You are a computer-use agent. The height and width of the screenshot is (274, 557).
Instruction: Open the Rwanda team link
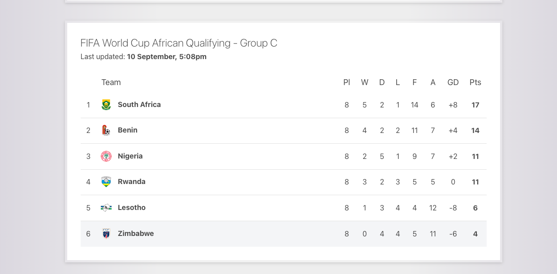click(x=132, y=181)
